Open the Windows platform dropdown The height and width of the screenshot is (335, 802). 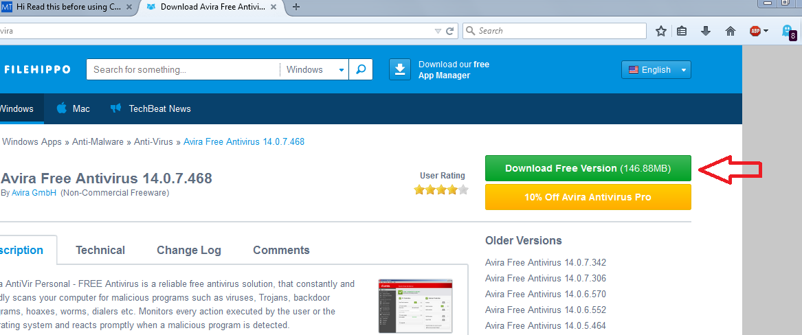tap(315, 69)
